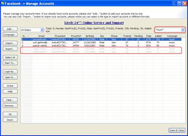Click the Open In... button
Viewport: 188px width, 136px height.
pyautogui.click(x=10, y=77)
